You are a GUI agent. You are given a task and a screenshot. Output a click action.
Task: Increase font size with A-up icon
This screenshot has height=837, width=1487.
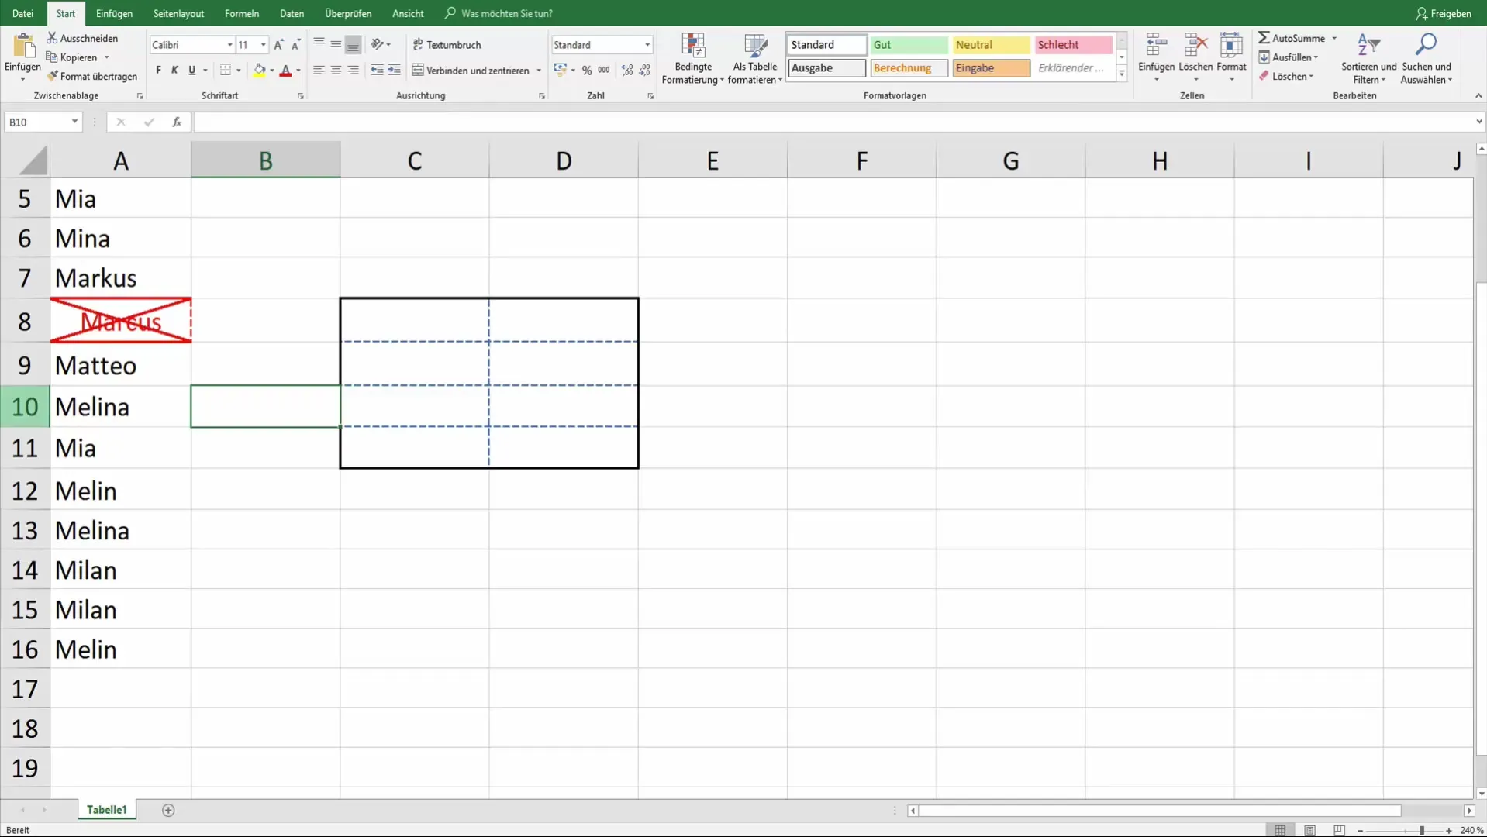(x=278, y=45)
